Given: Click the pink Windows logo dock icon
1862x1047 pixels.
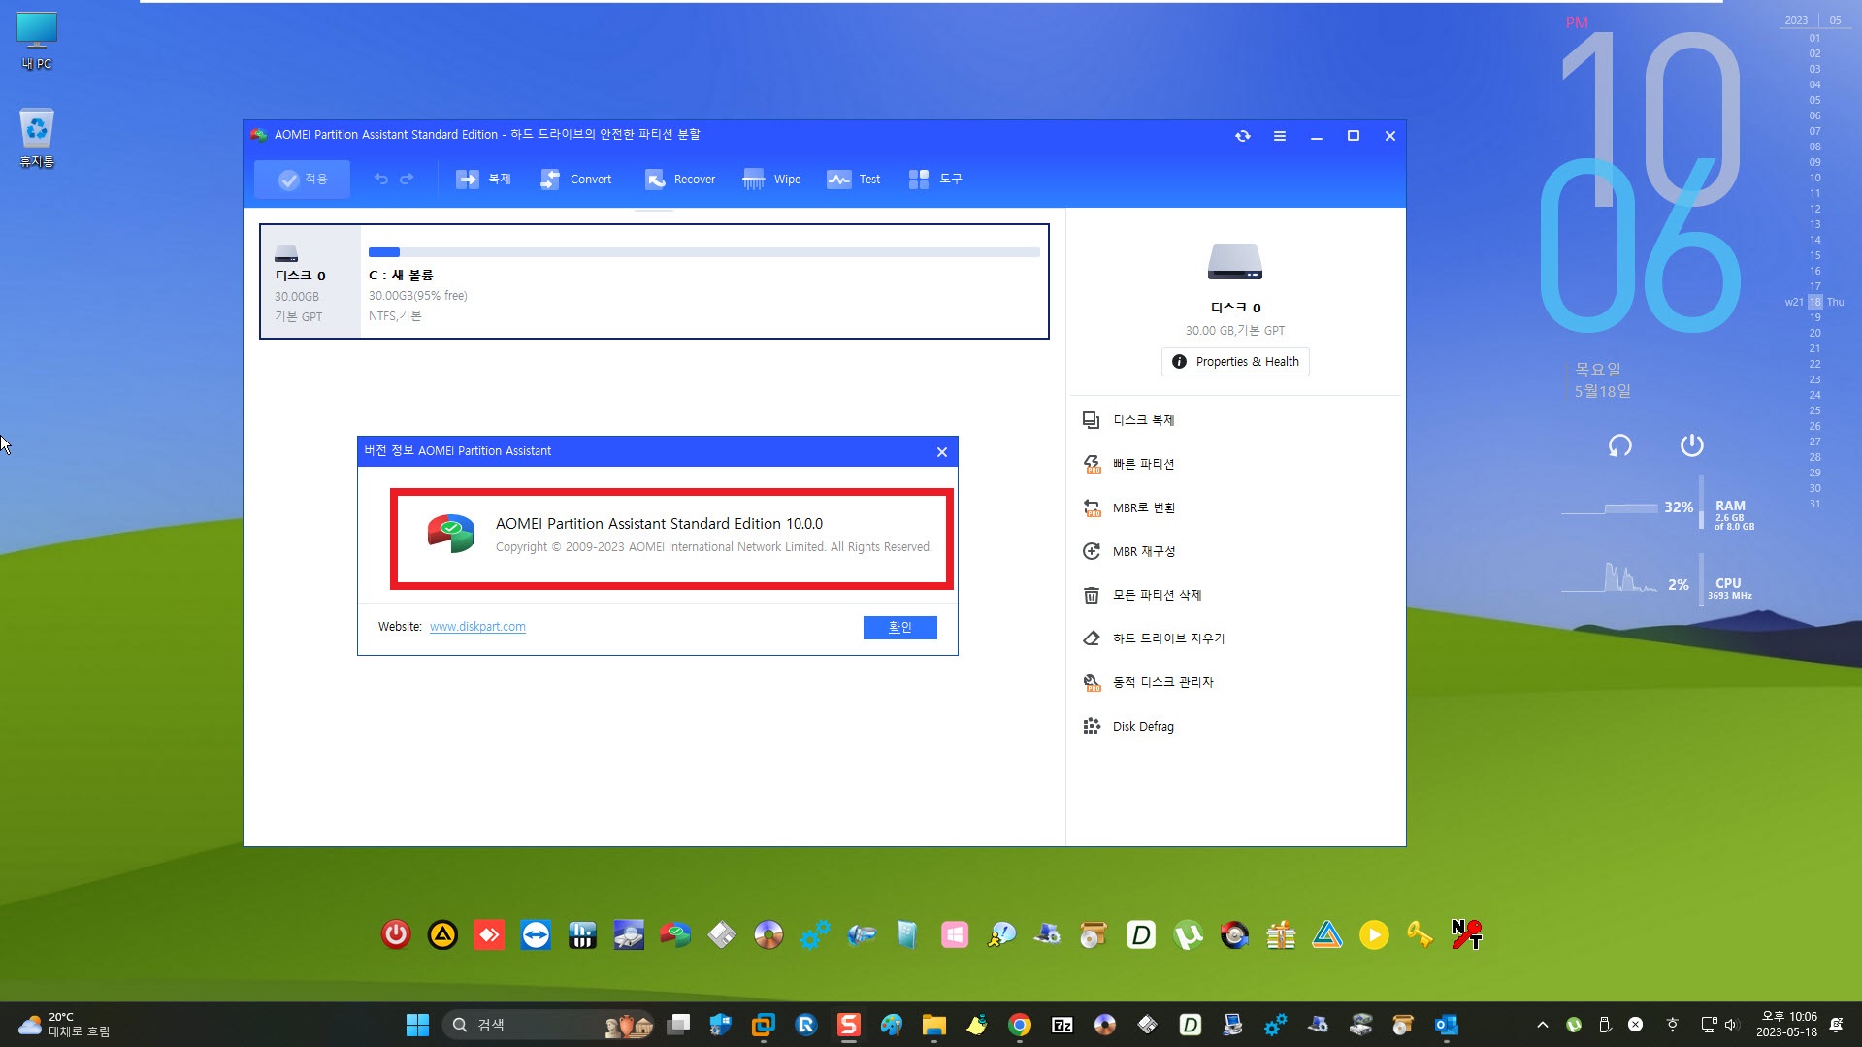Looking at the screenshot, I should point(955,935).
